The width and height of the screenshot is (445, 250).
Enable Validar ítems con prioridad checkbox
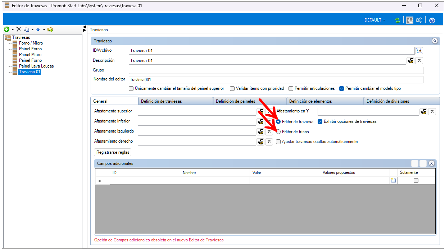click(232, 88)
